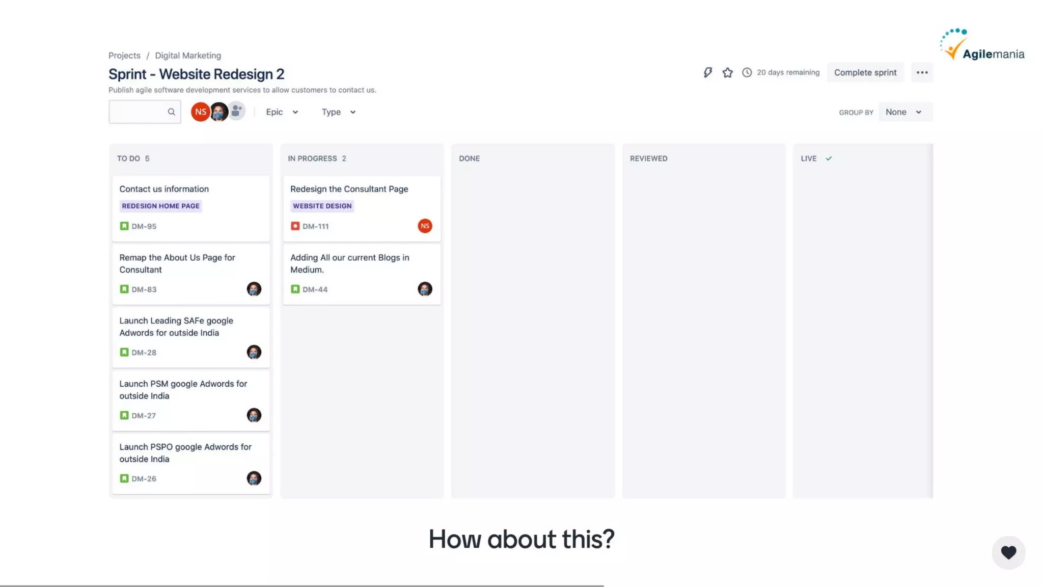The width and height of the screenshot is (1043, 587).
Task: Open Adding All our current Blogs card
Action: (x=362, y=275)
